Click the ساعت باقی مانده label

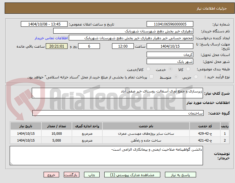pos(31,46)
